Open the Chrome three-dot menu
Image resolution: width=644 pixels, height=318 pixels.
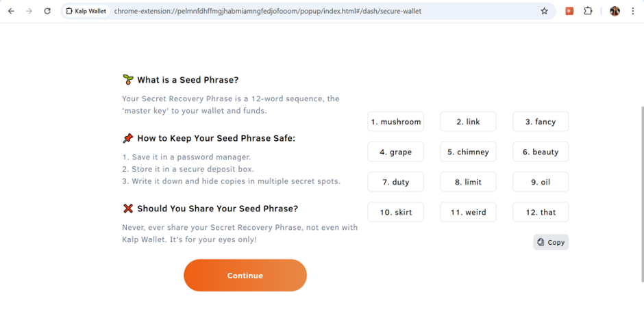point(633,11)
